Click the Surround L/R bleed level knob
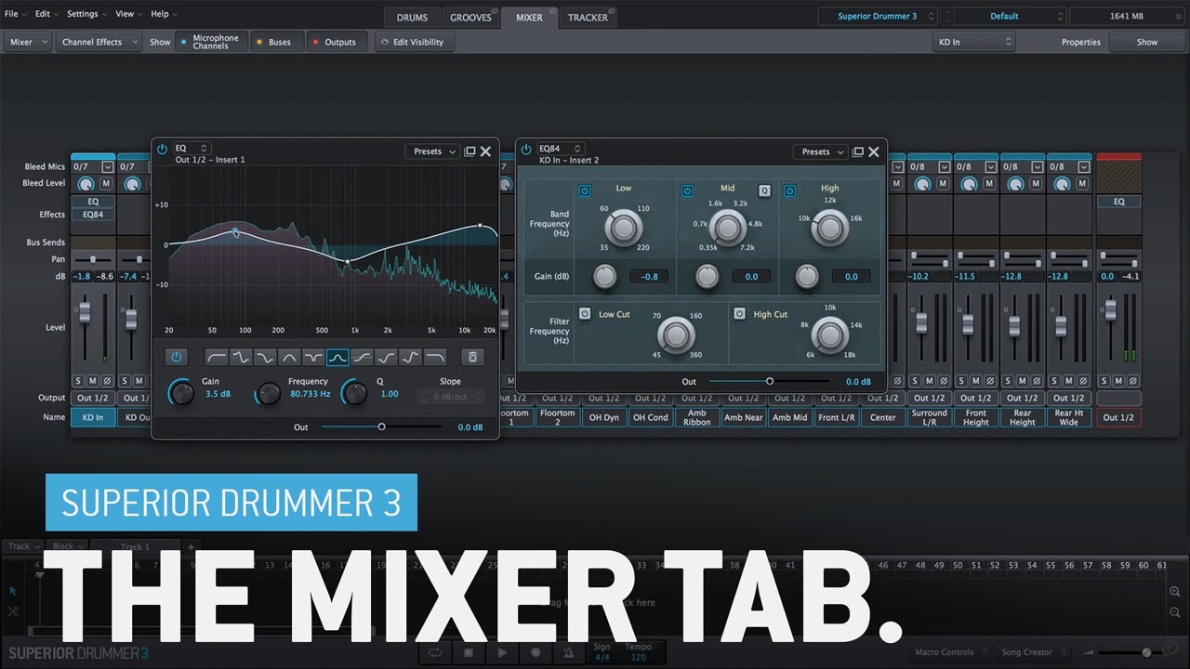The image size is (1190, 669). pyautogui.click(x=922, y=184)
